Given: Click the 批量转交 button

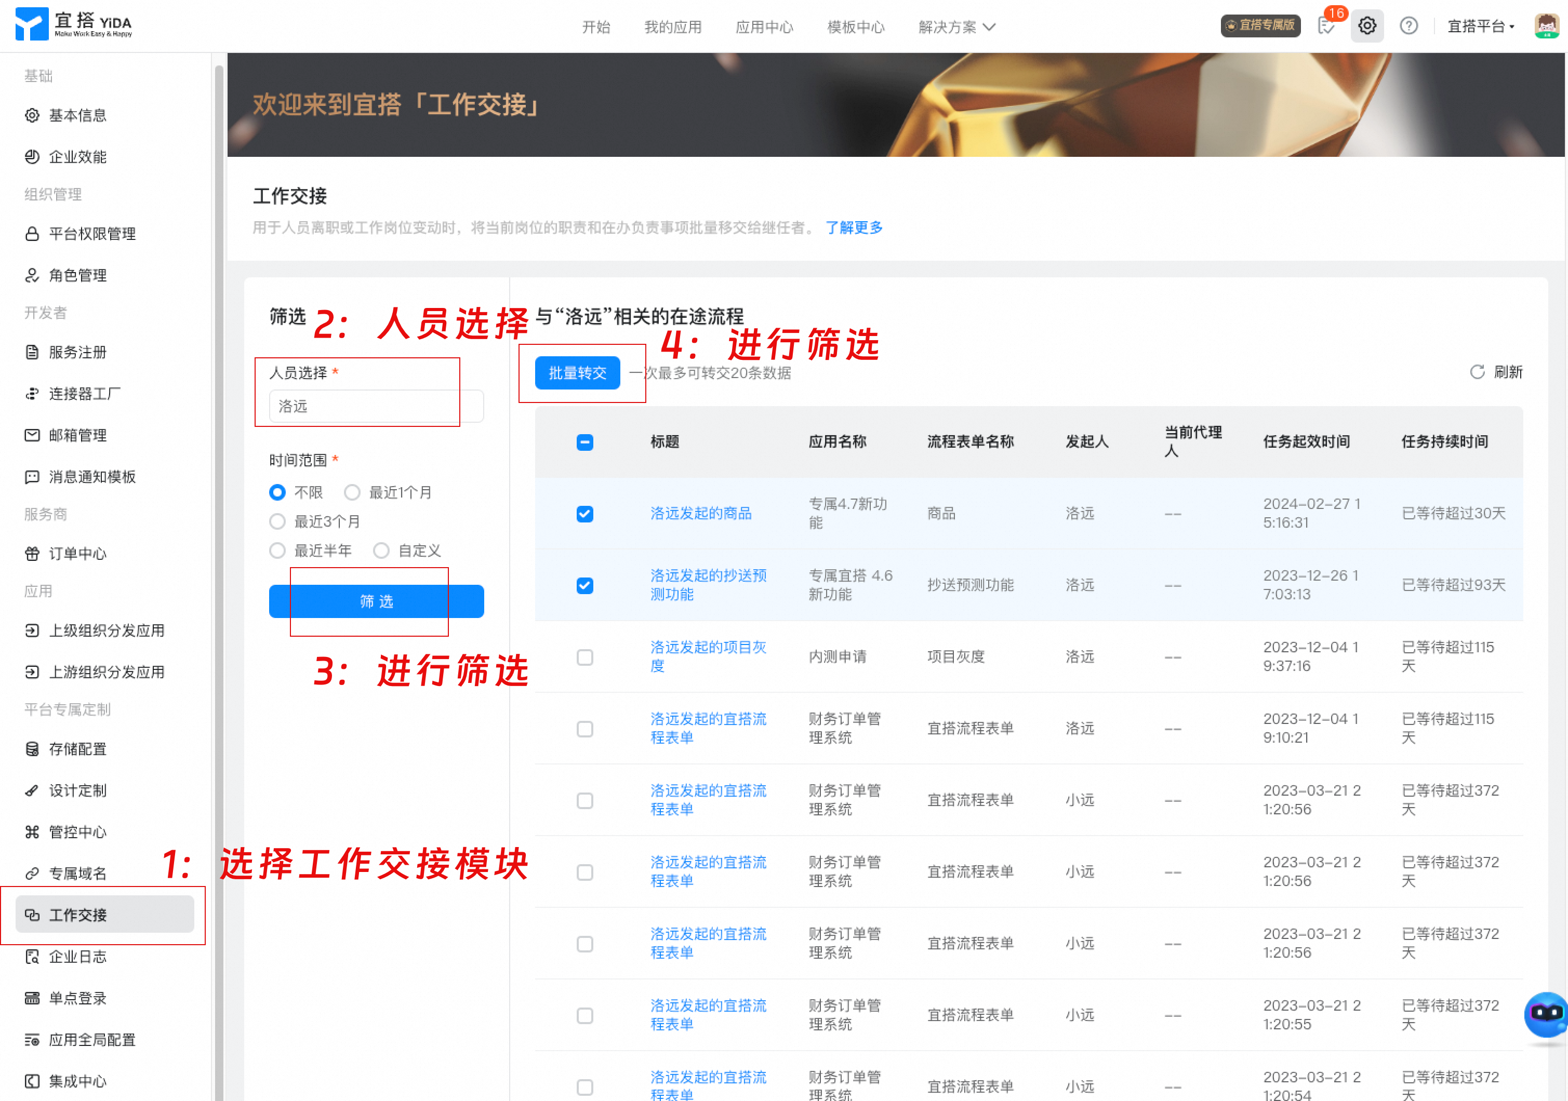Looking at the screenshot, I should [577, 373].
